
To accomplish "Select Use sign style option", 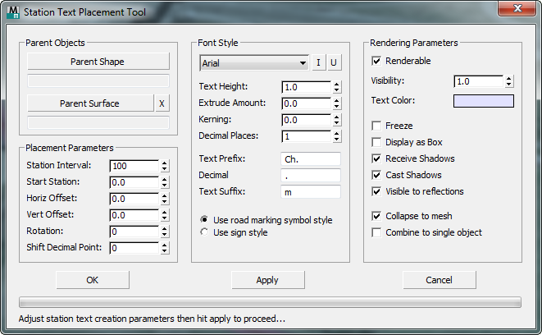I will [205, 232].
